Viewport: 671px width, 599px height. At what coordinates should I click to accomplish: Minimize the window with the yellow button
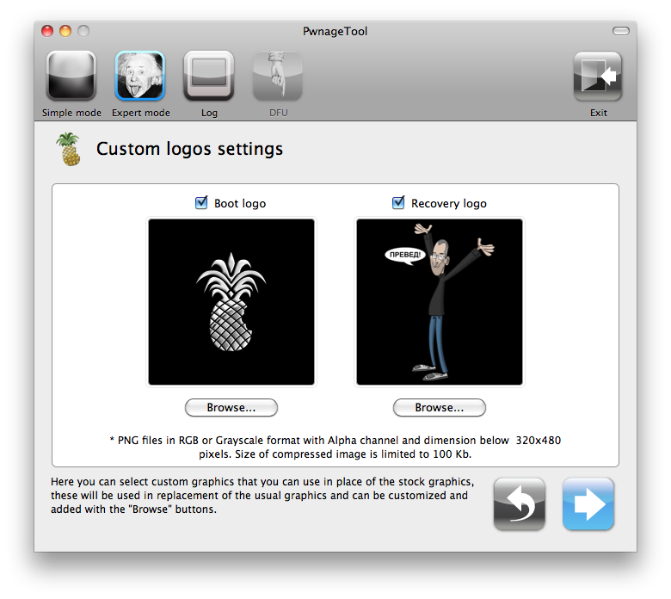tap(65, 31)
